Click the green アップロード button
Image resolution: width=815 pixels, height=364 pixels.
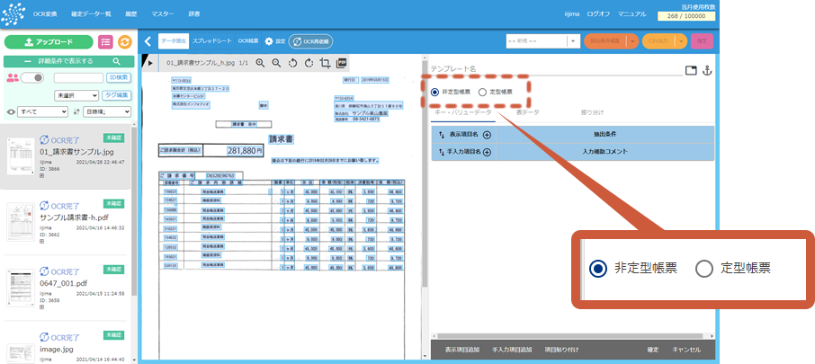click(49, 42)
